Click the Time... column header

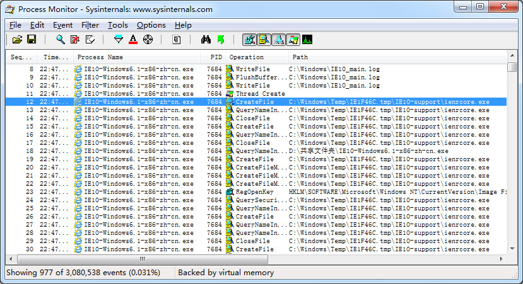[x=56, y=57]
